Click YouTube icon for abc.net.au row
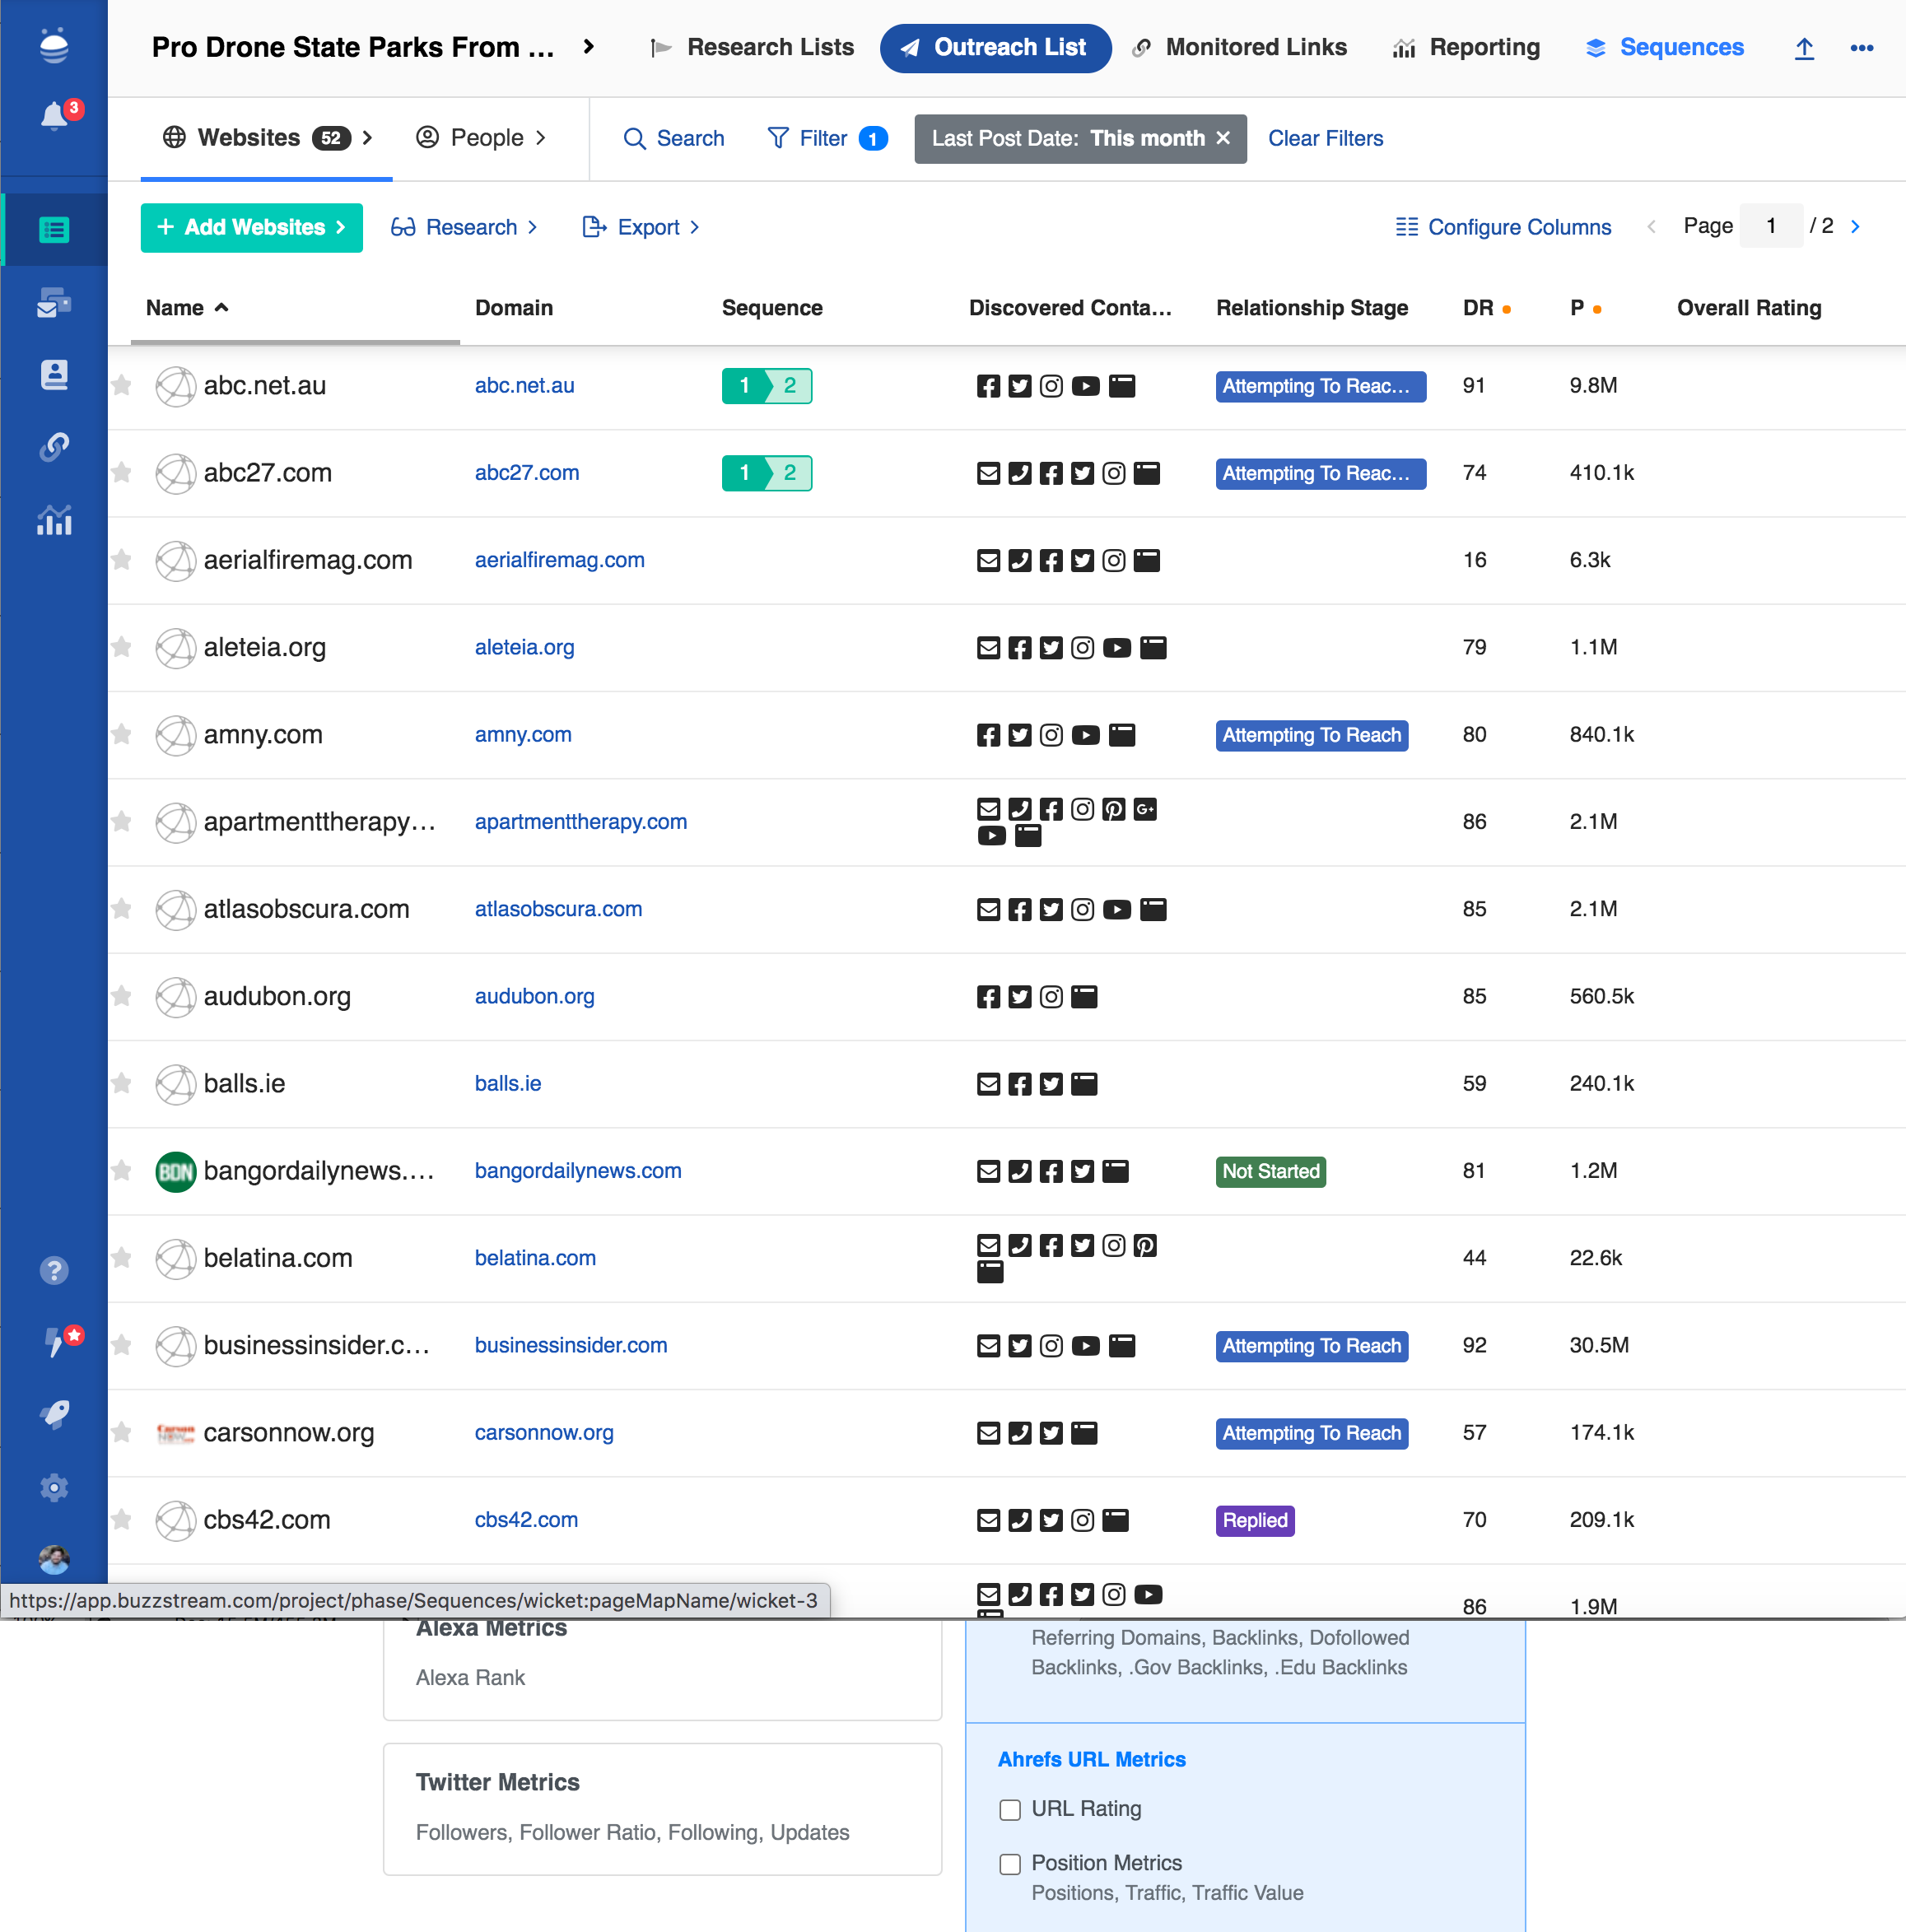The width and height of the screenshot is (1906, 1932). [1085, 386]
